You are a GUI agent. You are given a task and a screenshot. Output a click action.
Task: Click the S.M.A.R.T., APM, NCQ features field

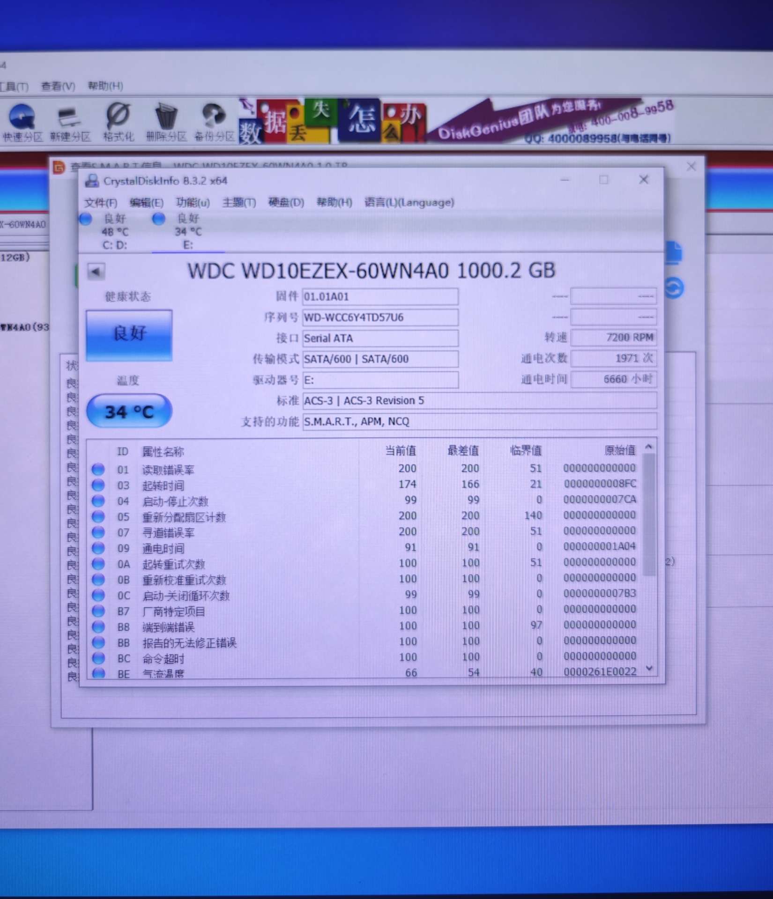click(480, 421)
